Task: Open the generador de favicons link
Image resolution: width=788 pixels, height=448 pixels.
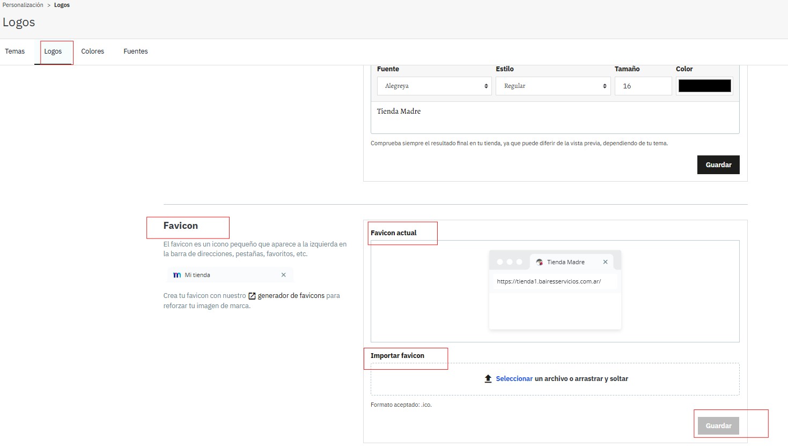Action: (x=291, y=296)
